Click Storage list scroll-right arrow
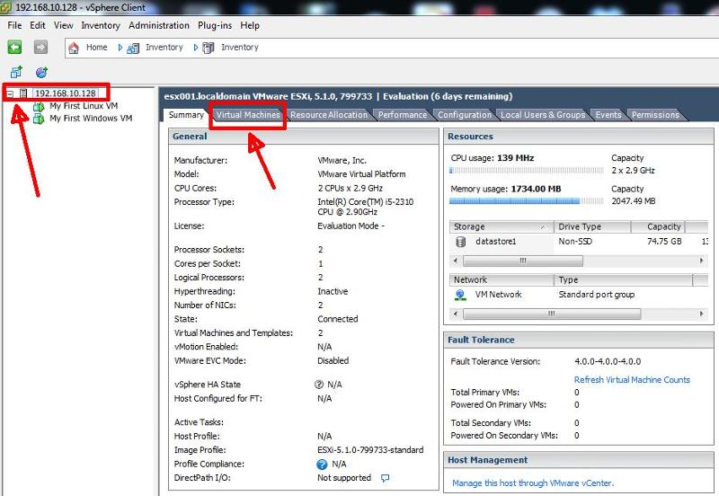This screenshot has width=719, height=496. [x=702, y=261]
